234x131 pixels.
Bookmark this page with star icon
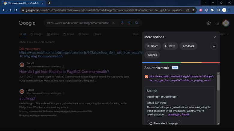click(x=193, y=10)
